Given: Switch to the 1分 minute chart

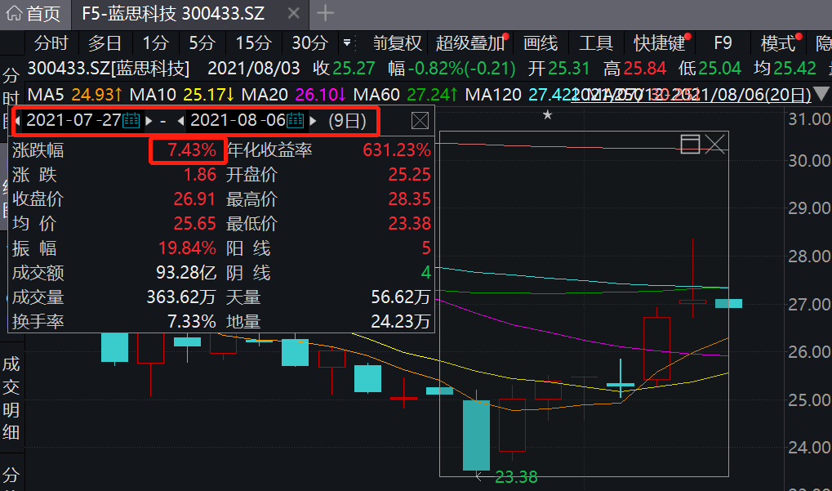Looking at the screenshot, I should pyautogui.click(x=155, y=43).
